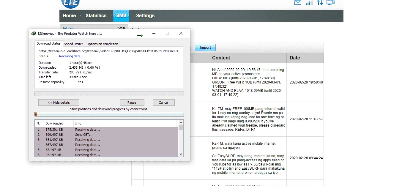Screen dimensions: 402x186
Task: Click the connections progress bar under Start positions
Action: pyautogui.click(x=109, y=114)
